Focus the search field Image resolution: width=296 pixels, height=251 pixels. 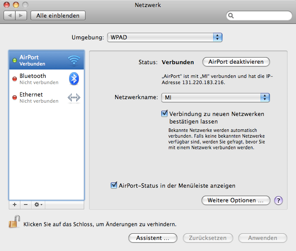[x=259, y=15]
